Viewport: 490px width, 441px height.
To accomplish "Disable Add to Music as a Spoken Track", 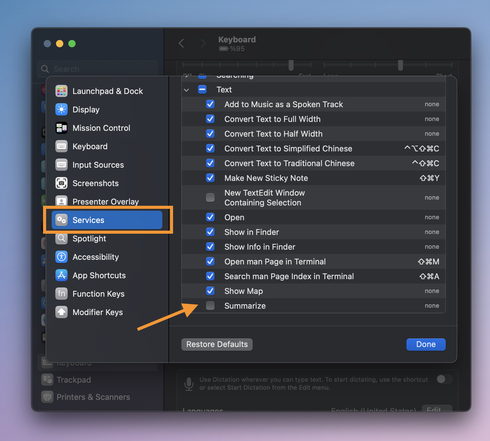I will [x=210, y=104].
